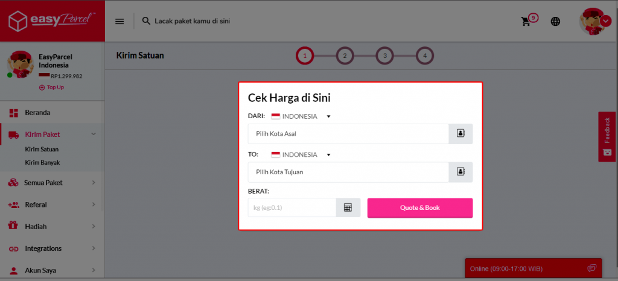Open the hamburger menu icon
Viewport: 618px width, 281px height.
coord(119,21)
